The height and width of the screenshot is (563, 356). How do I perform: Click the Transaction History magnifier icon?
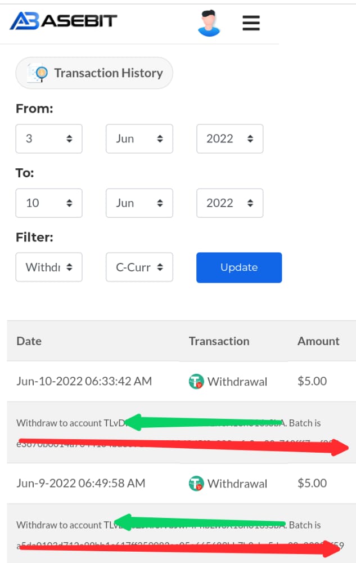tap(37, 73)
